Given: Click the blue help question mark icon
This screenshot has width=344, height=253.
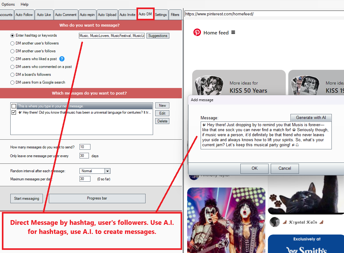Looking at the screenshot, I should [62, 59].
